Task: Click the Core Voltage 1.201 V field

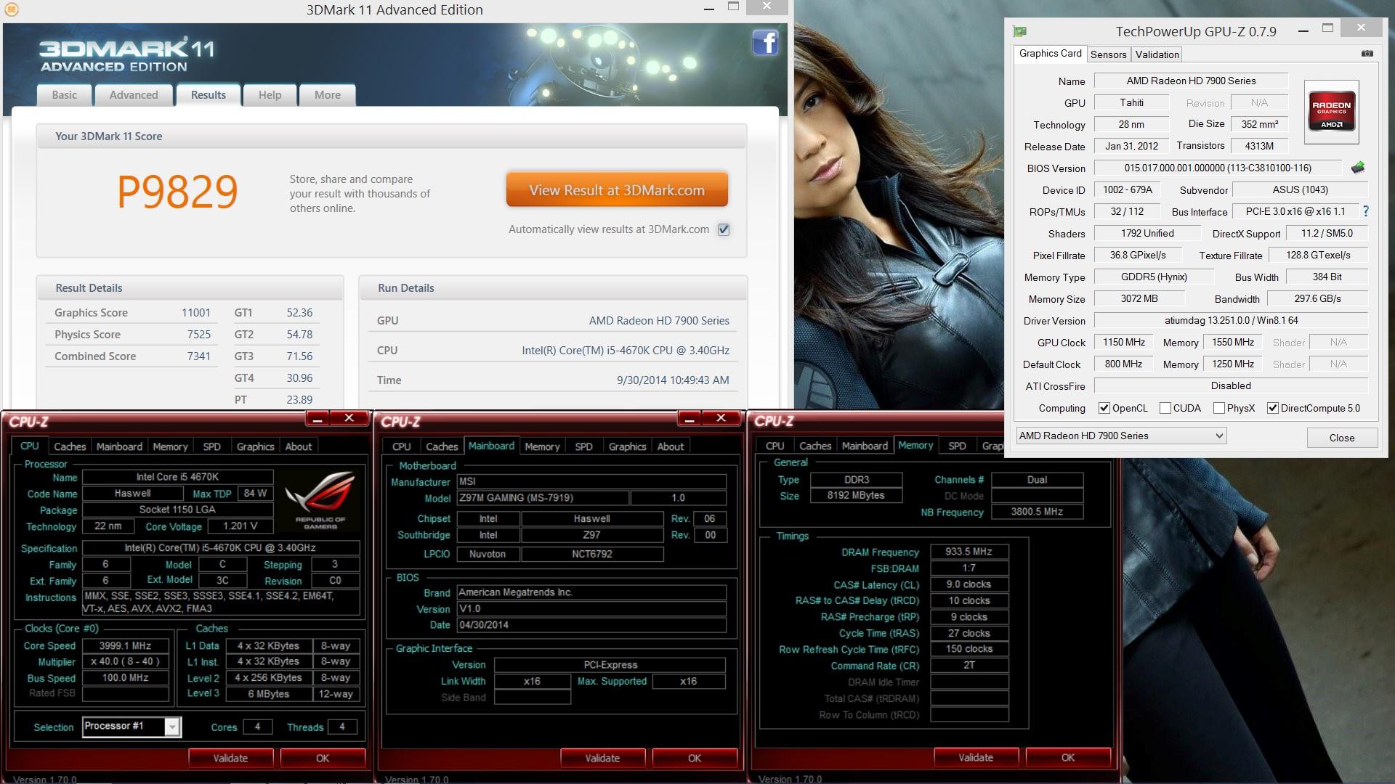Action: click(x=240, y=526)
